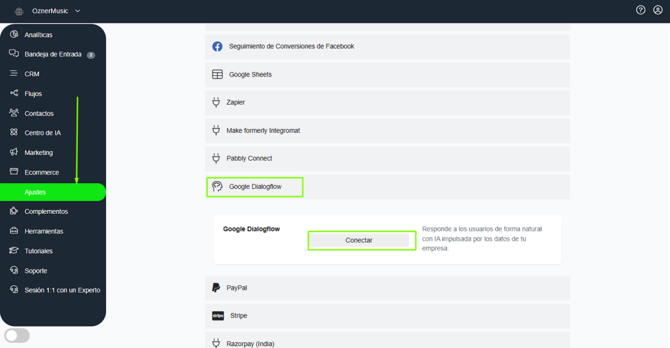The image size is (670, 348).
Task: Expand the Razorpay (India) row
Action: pos(387,343)
